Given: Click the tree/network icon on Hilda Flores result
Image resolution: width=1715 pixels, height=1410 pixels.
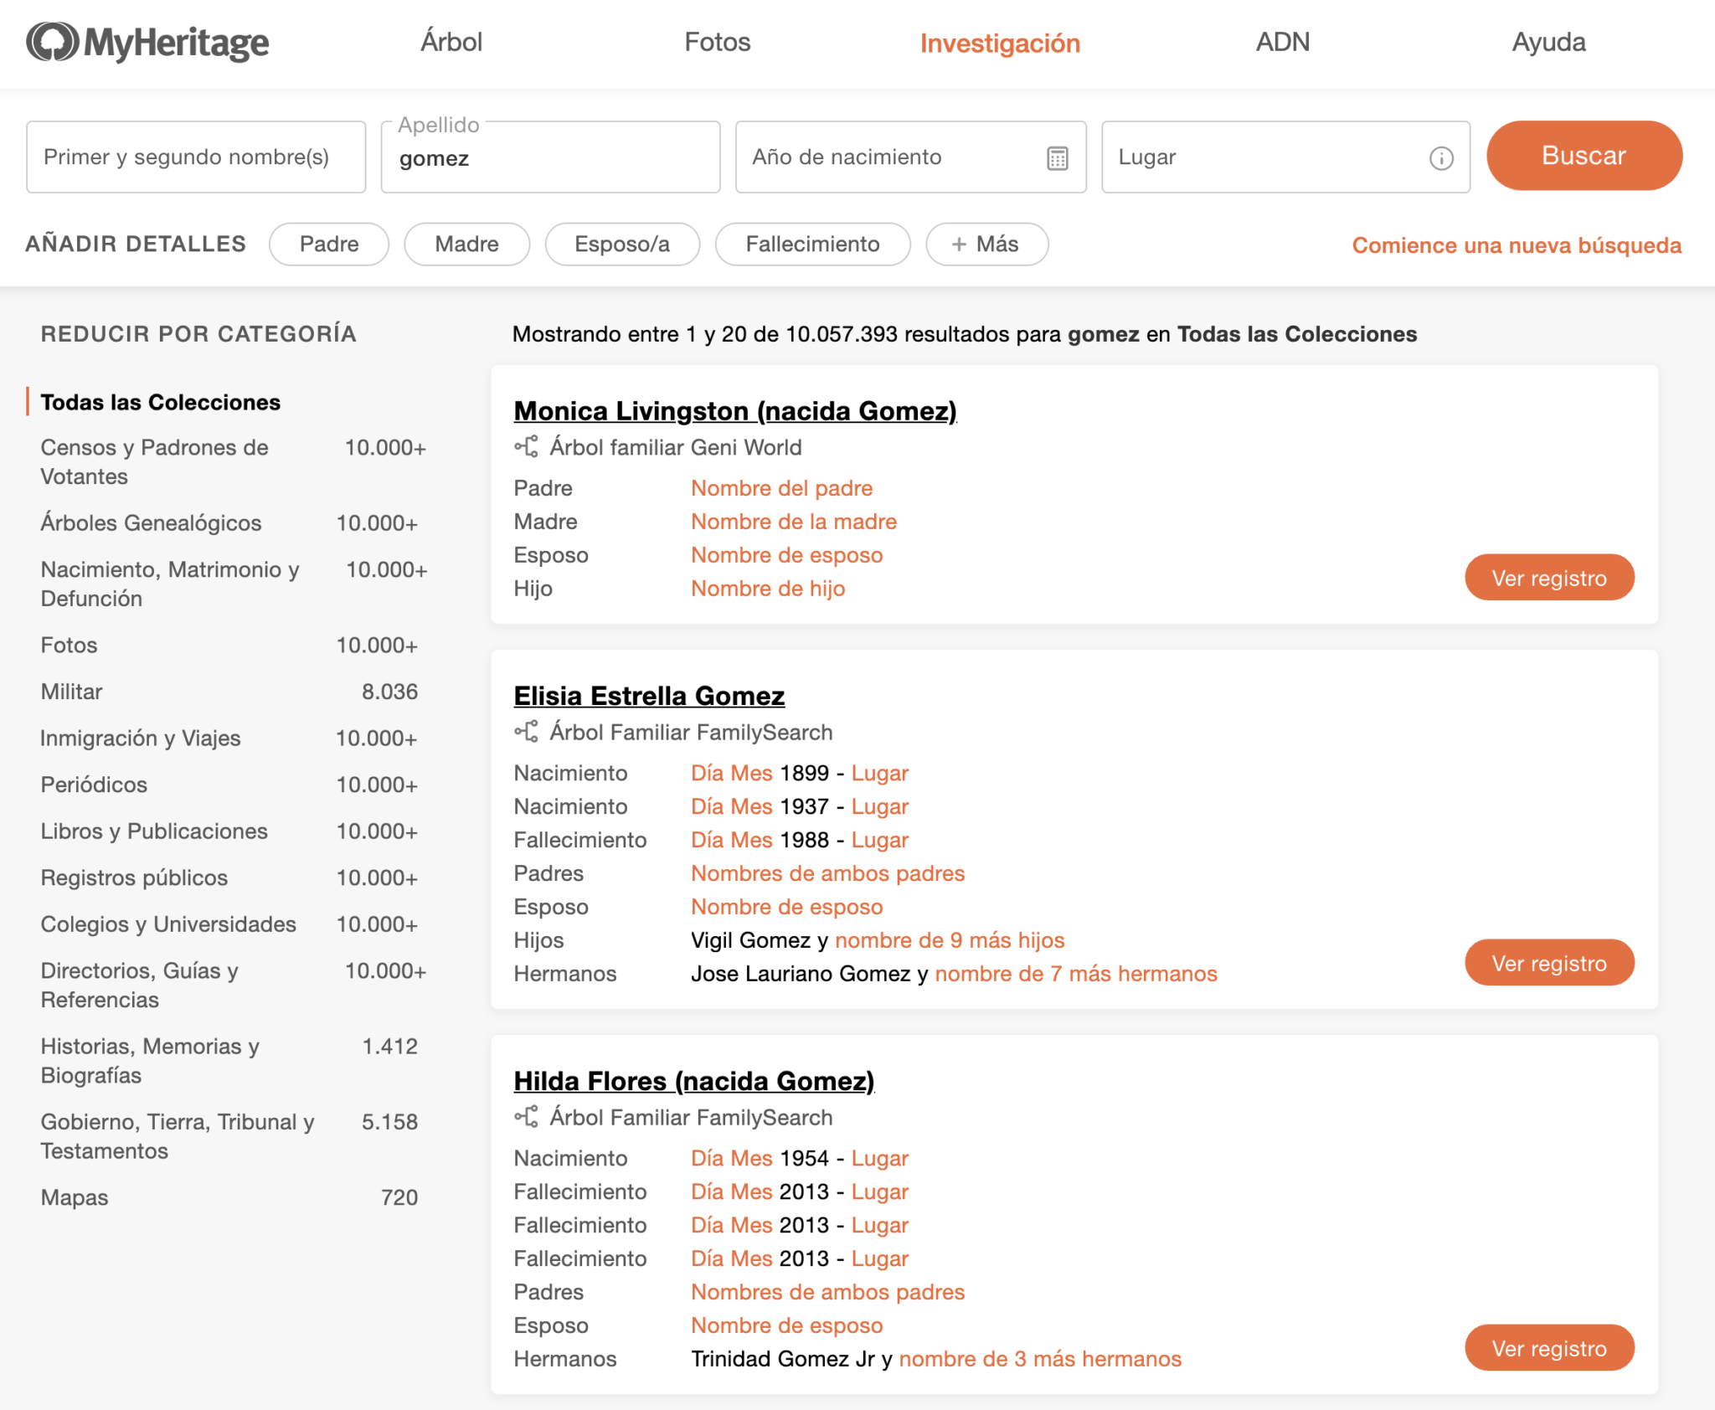Looking at the screenshot, I should (x=527, y=1117).
